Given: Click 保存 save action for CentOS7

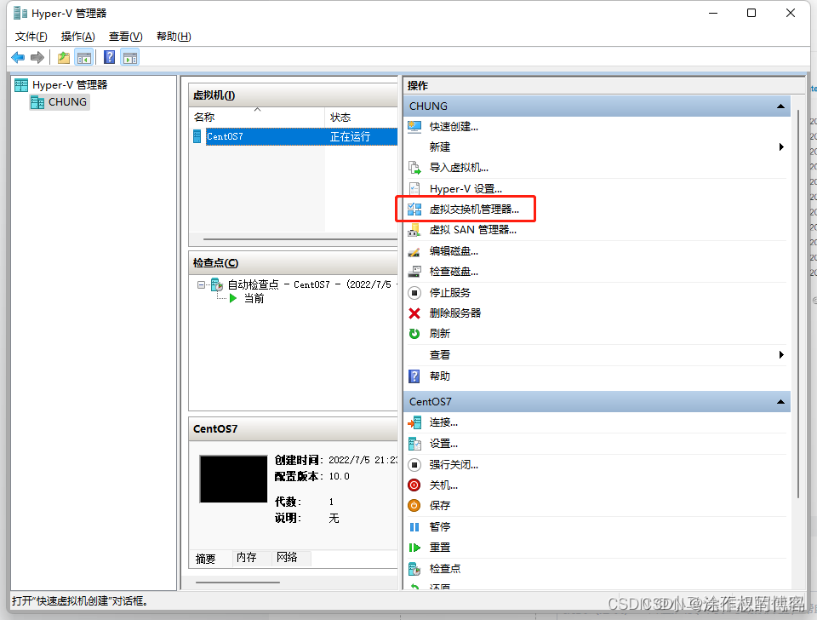Looking at the screenshot, I should [x=439, y=506].
